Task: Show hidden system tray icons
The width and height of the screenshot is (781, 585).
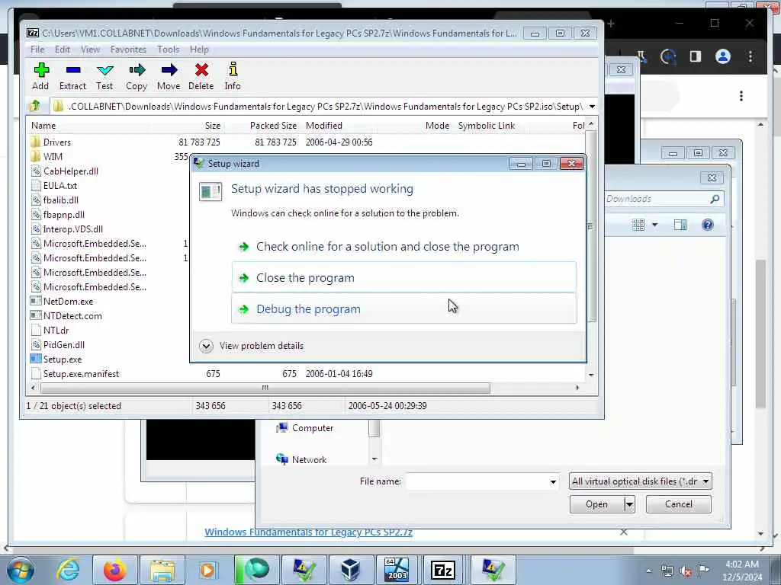Action: (648, 571)
